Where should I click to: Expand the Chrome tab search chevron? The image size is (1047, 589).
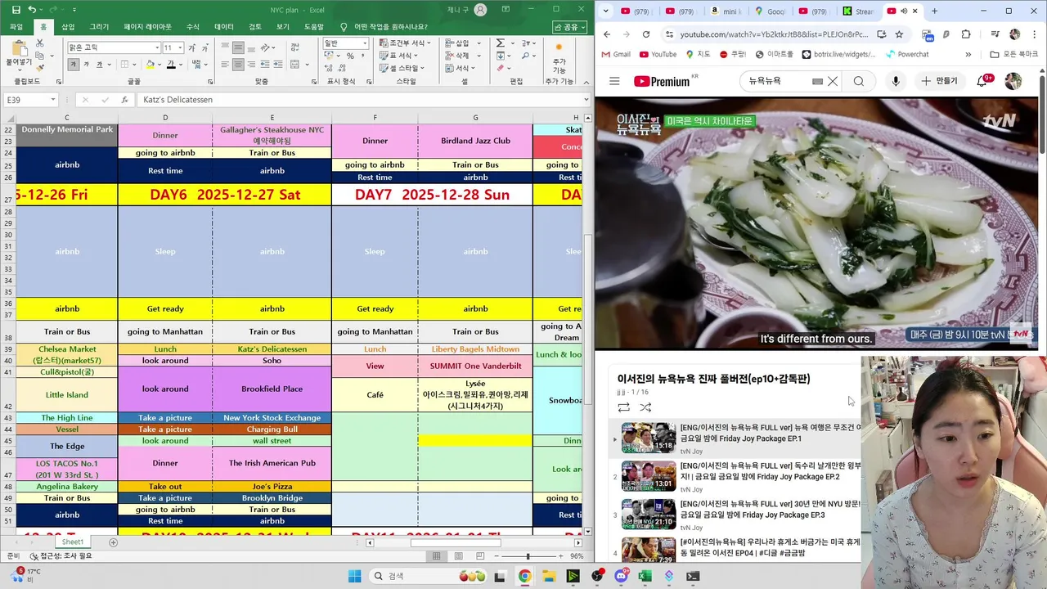[x=605, y=11]
